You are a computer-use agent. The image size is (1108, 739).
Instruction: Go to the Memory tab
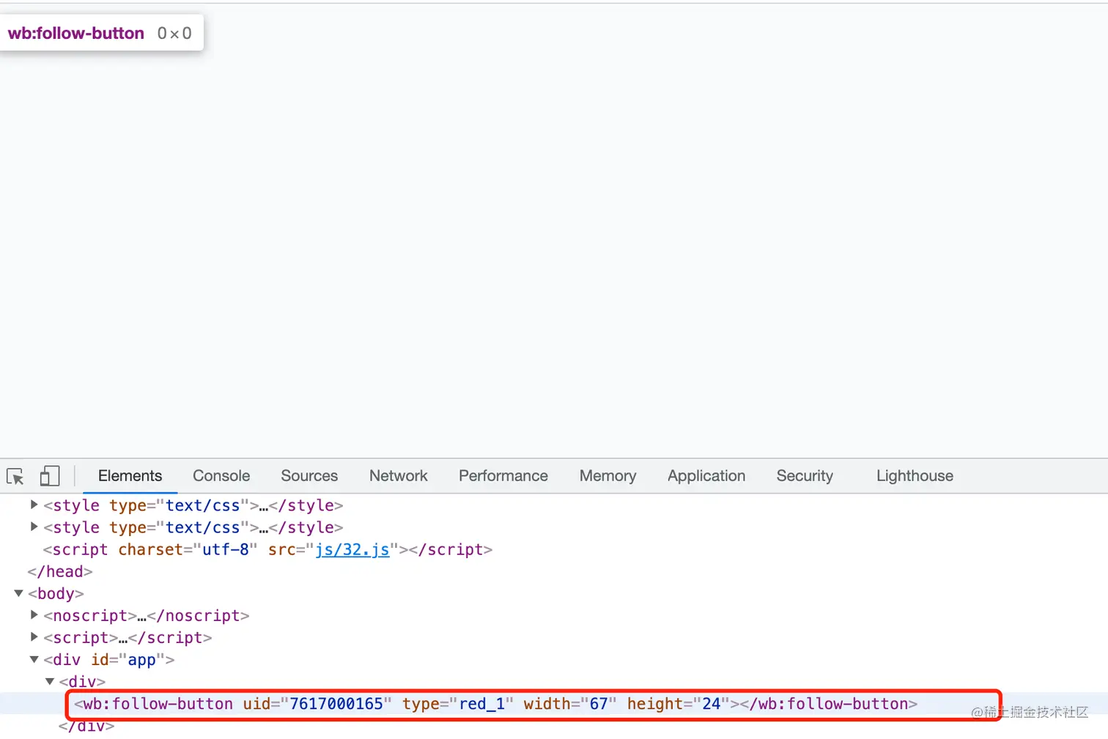608,476
